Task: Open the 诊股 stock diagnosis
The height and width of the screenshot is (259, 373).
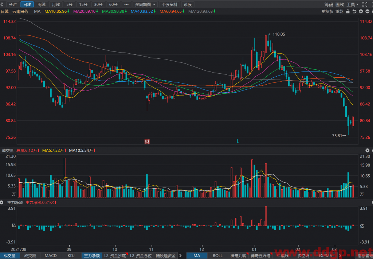Action: tap(188, 4)
